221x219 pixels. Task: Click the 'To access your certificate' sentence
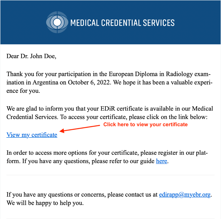pos(134,117)
